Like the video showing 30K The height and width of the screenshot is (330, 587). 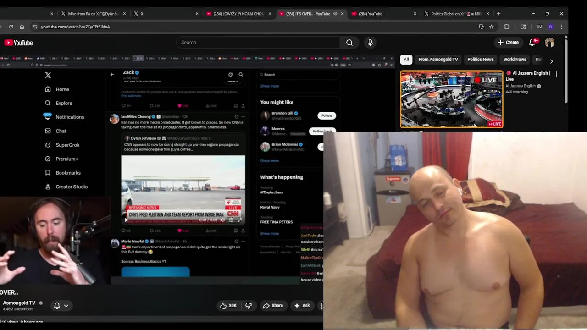pos(228,306)
